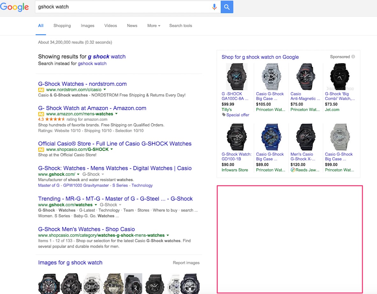Open the dropdown beside the shopcasio.com mens watches URL

tap(168, 236)
